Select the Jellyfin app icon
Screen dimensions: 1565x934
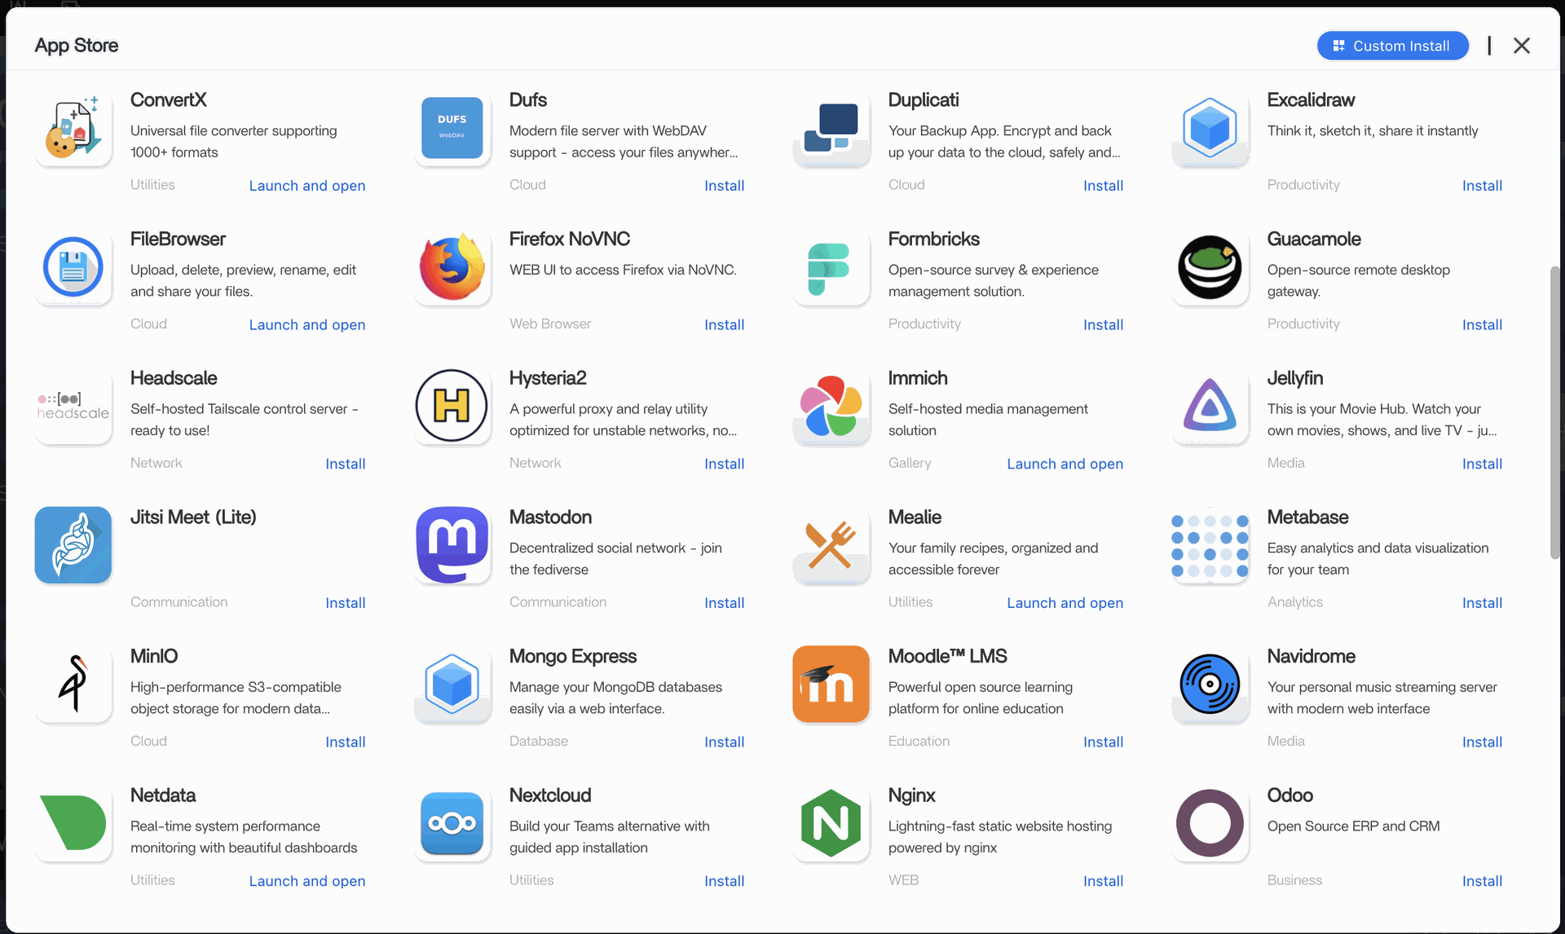[1210, 406]
